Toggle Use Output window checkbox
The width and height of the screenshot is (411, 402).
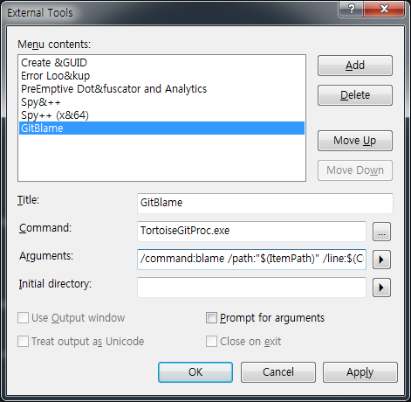[23, 318]
